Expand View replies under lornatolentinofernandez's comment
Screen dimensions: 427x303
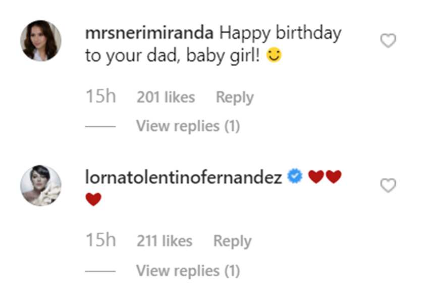(188, 271)
